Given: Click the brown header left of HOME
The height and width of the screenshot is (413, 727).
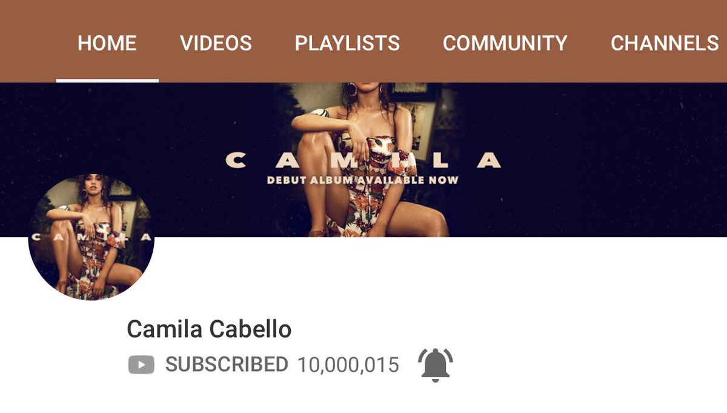Looking at the screenshot, I should [28, 41].
